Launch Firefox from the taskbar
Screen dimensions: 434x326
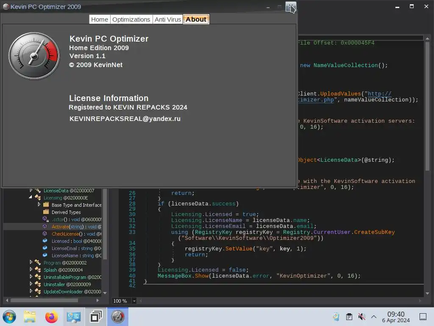click(x=51, y=317)
